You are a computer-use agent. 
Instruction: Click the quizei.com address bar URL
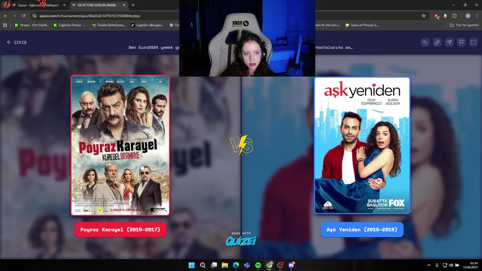click(x=90, y=16)
